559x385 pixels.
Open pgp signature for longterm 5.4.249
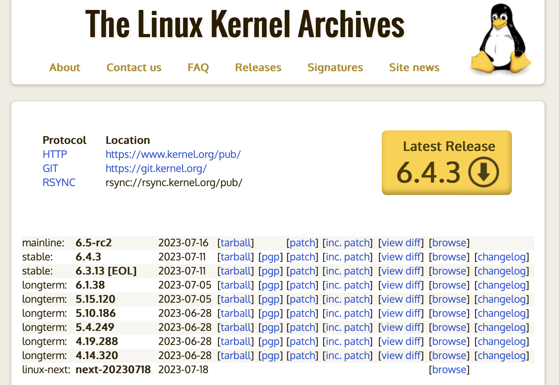(x=271, y=327)
